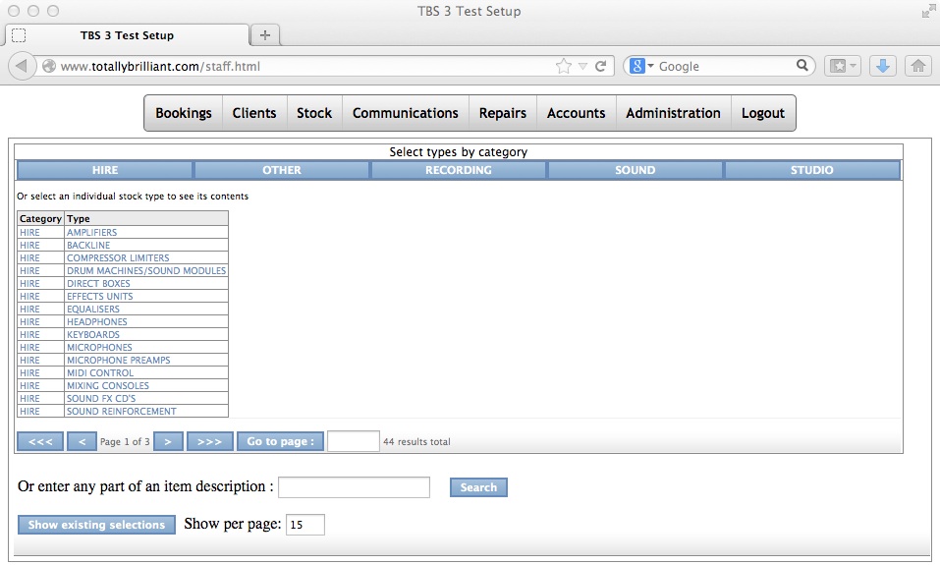Open the history dropdown arrow in address bar
Image resolution: width=940 pixels, height=565 pixels.
coord(582,66)
